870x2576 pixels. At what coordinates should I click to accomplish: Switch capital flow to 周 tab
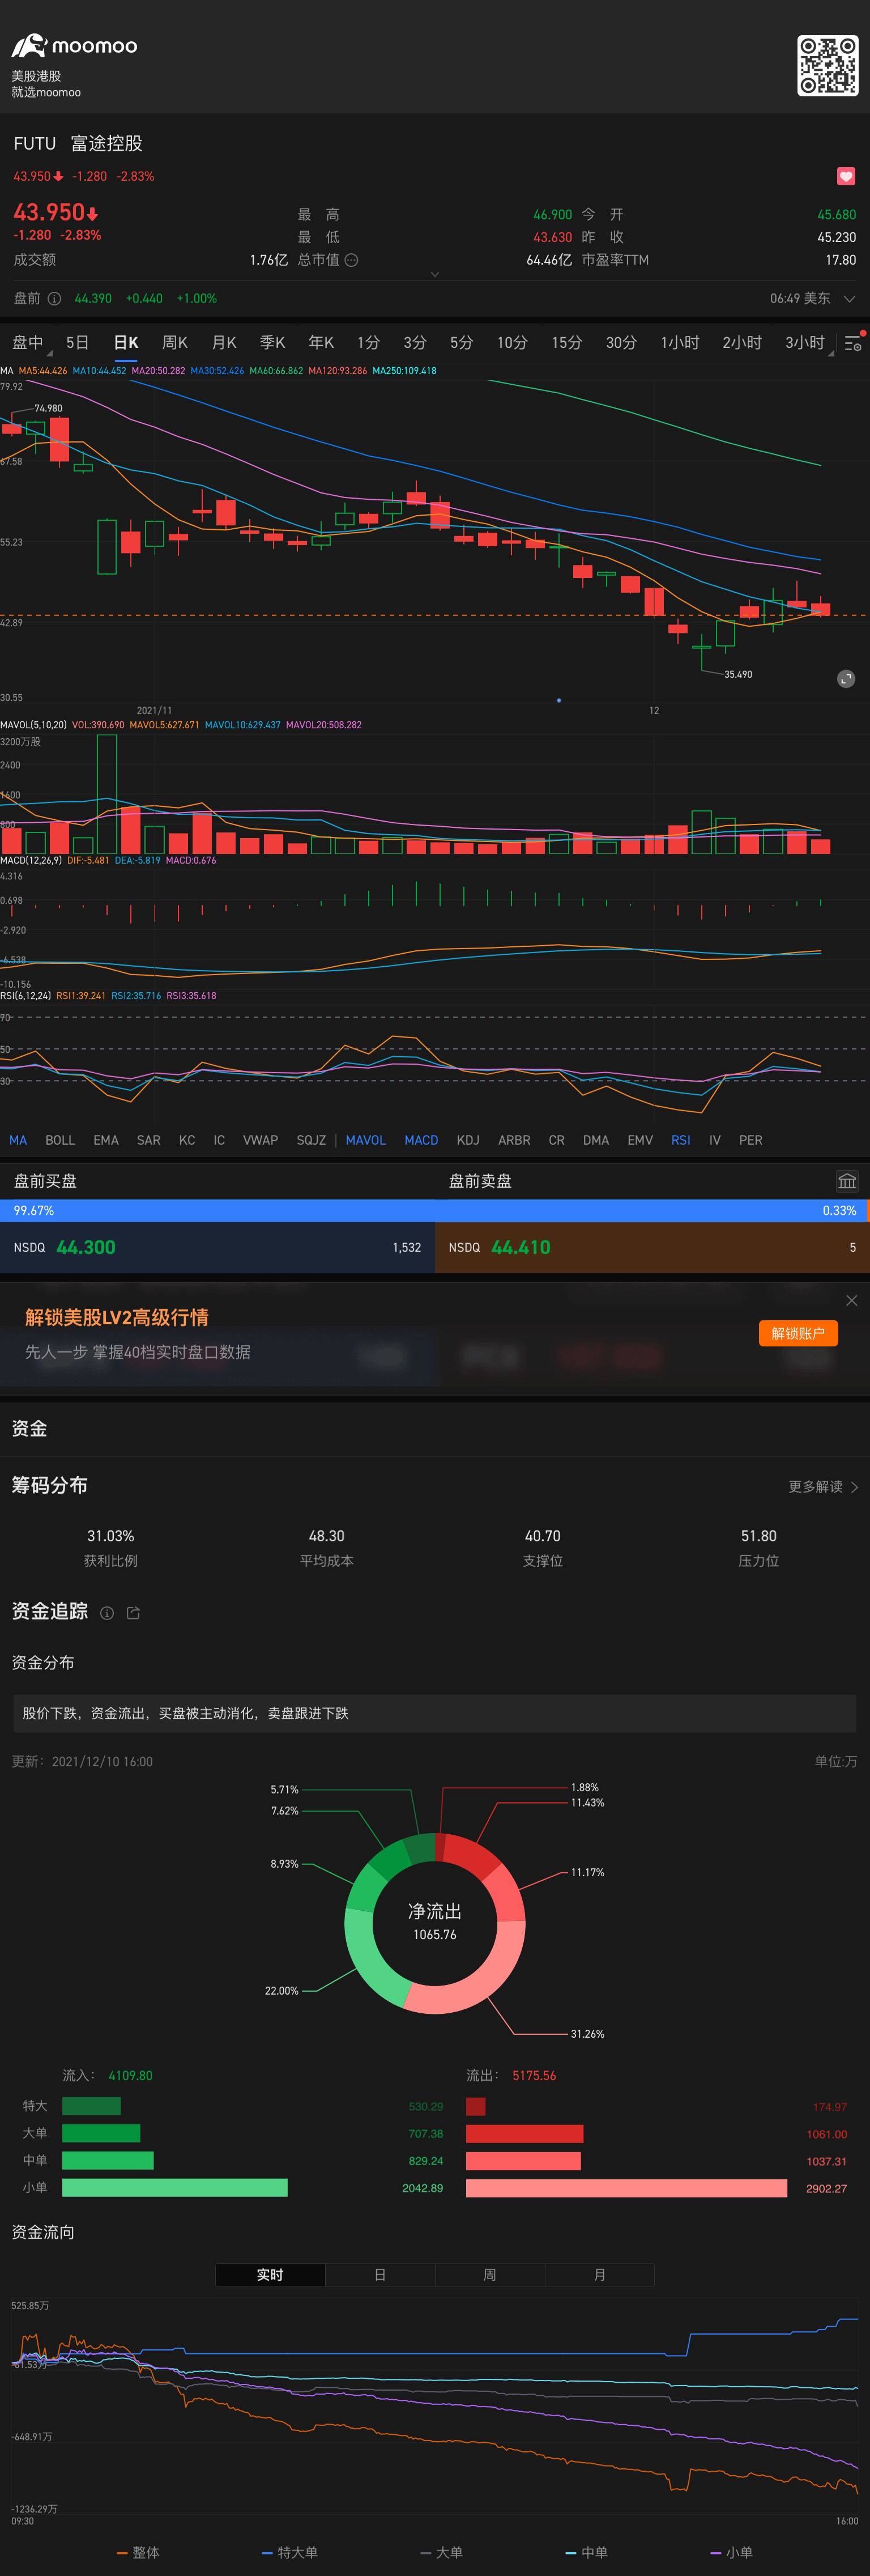490,2275
